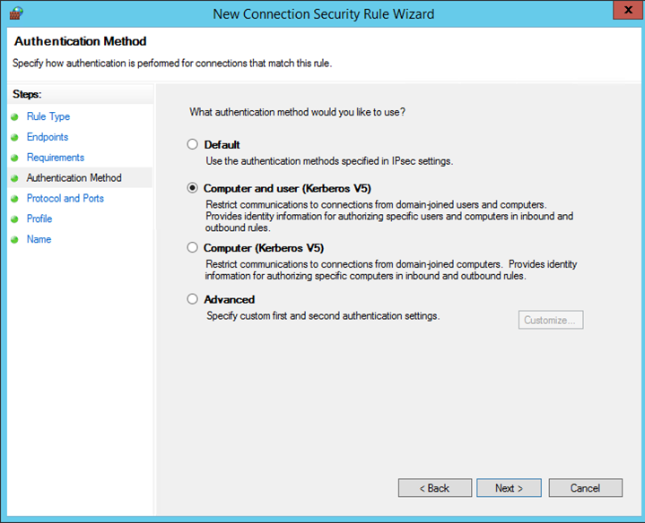Select Computer and user (Kerberos V5) option
The image size is (645, 523).
(192, 188)
